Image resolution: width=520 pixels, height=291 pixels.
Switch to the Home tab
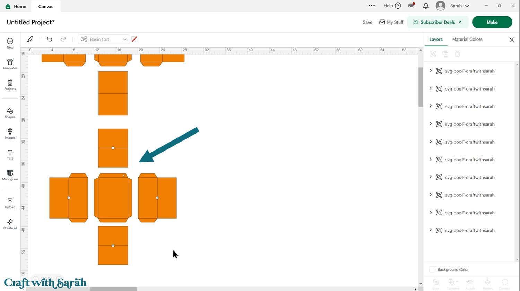tap(16, 6)
